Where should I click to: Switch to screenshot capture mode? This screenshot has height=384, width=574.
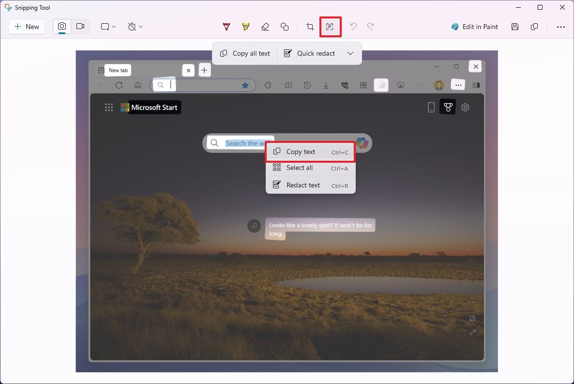coord(61,27)
